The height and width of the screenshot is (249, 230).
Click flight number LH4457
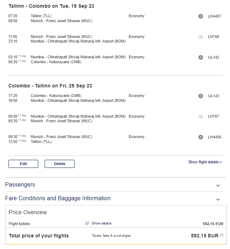pyautogui.click(x=214, y=16)
